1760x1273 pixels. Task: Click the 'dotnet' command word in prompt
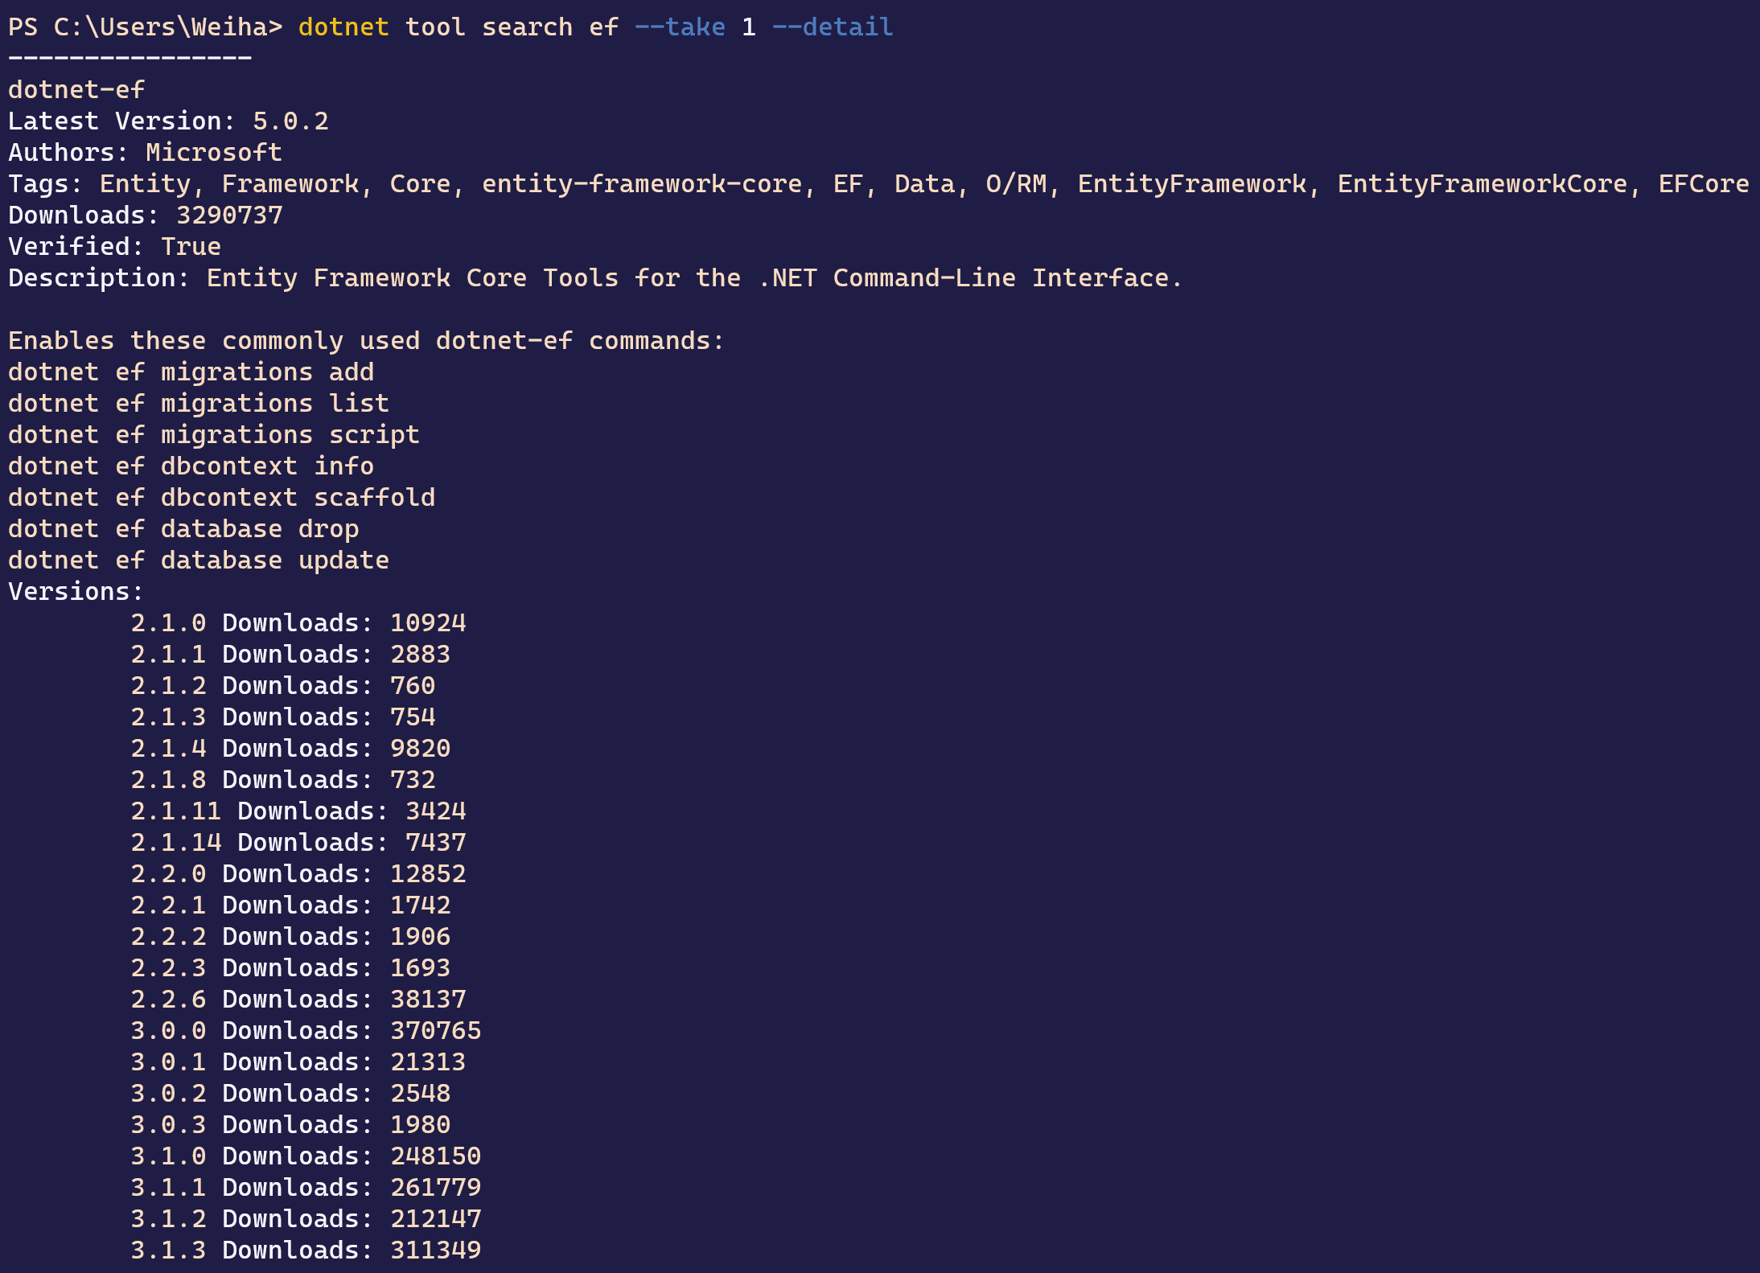(x=343, y=27)
